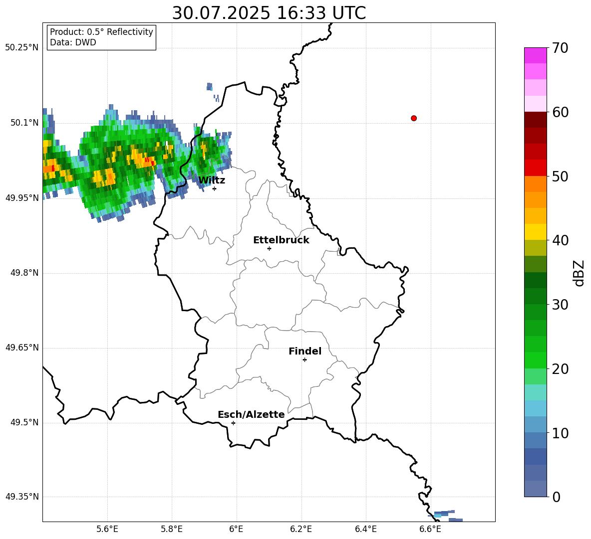Click the red radar site dot
Screen dimensions: 591x539
414,118
